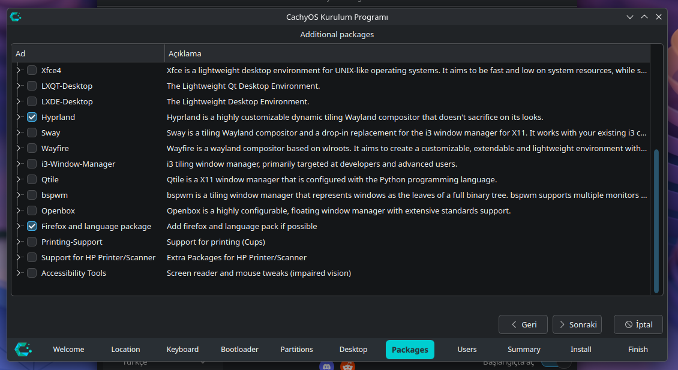Select the Qtile row in the list
Screen dimensions: 678x370
pyautogui.click(x=331, y=179)
